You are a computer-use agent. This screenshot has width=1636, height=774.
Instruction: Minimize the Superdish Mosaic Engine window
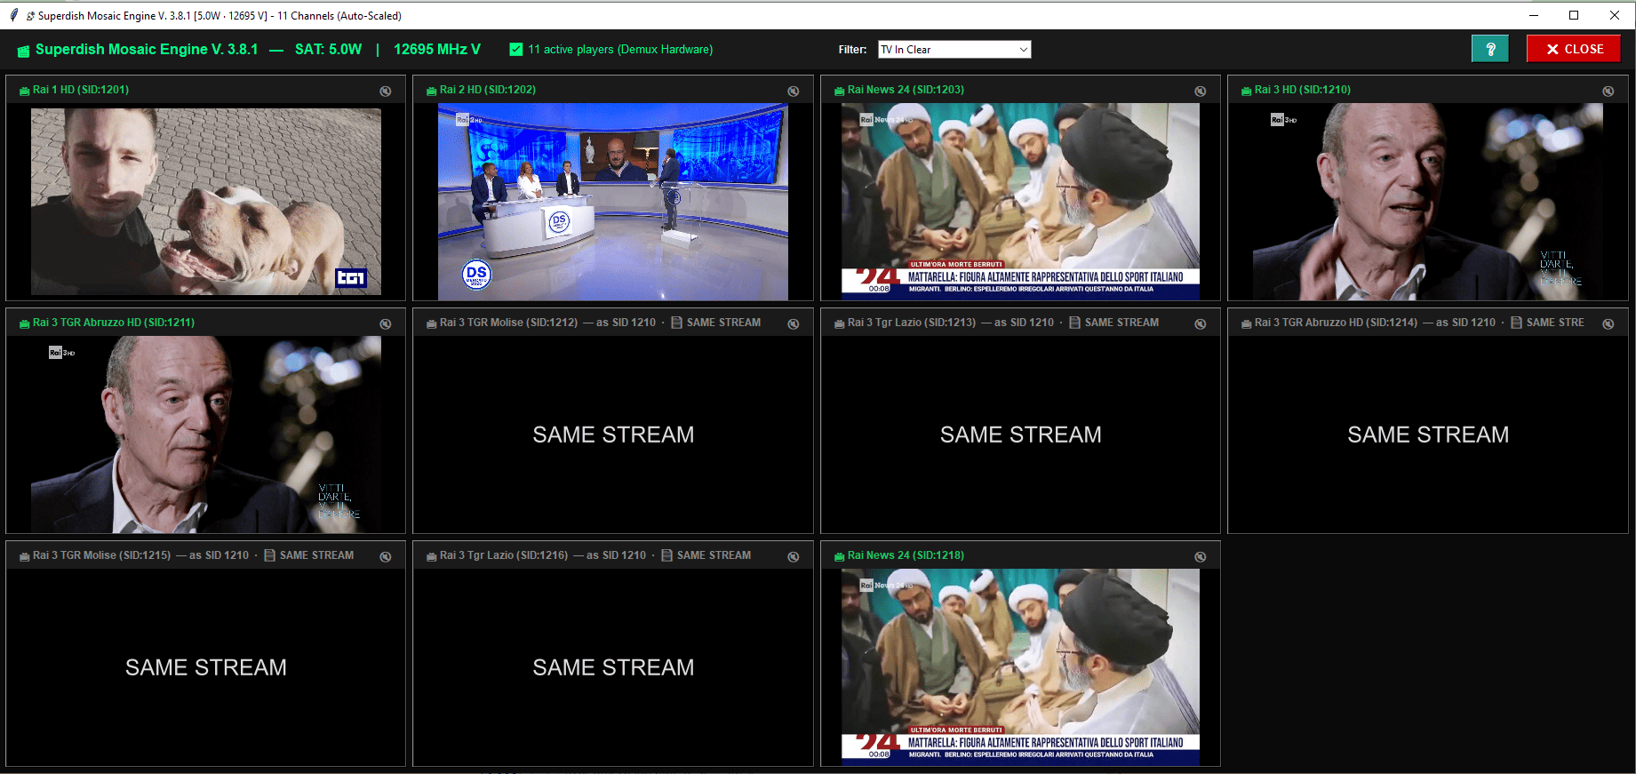pyautogui.click(x=1534, y=15)
